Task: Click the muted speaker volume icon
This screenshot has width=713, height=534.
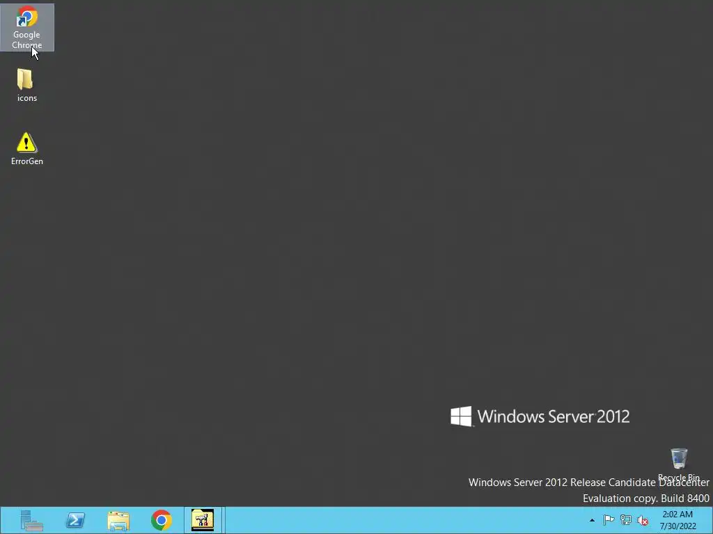Action: (x=643, y=520)
